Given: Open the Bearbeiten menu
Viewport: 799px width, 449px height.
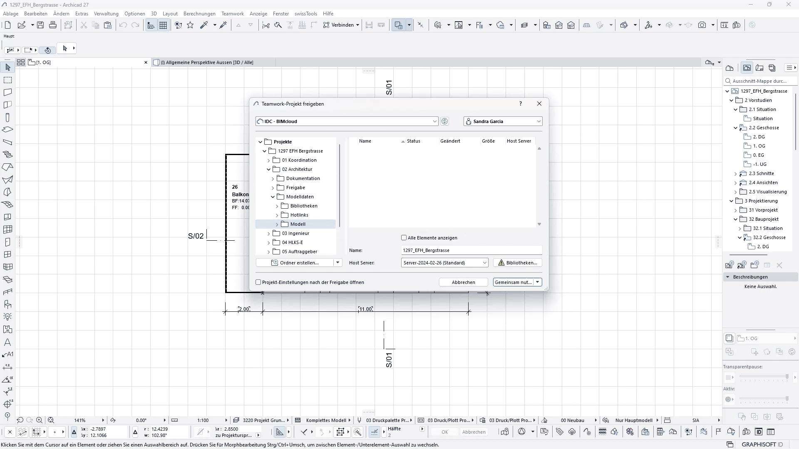Looking at the screenshot, I should point(36,14).
